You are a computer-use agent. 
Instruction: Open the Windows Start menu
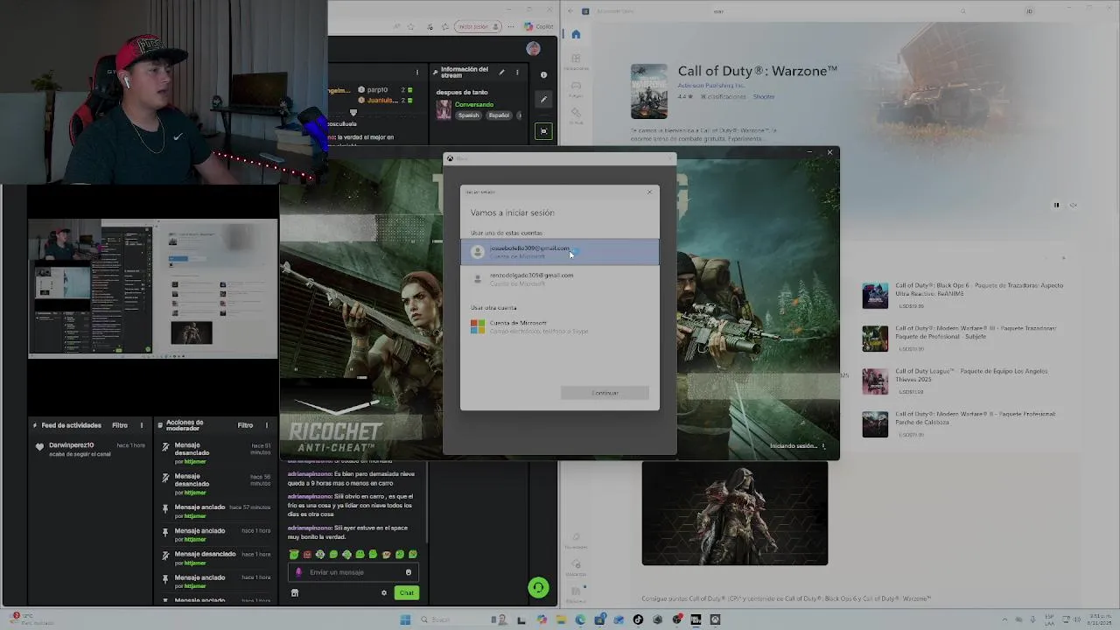(x=405, y=620)
